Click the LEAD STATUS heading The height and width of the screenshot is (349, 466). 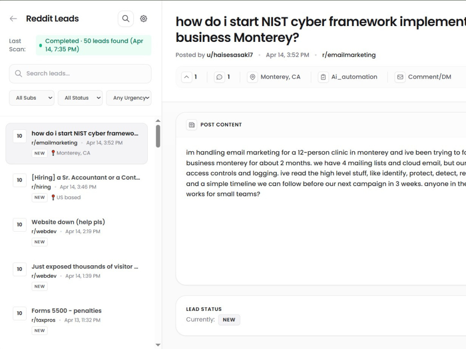coord(204,309)
